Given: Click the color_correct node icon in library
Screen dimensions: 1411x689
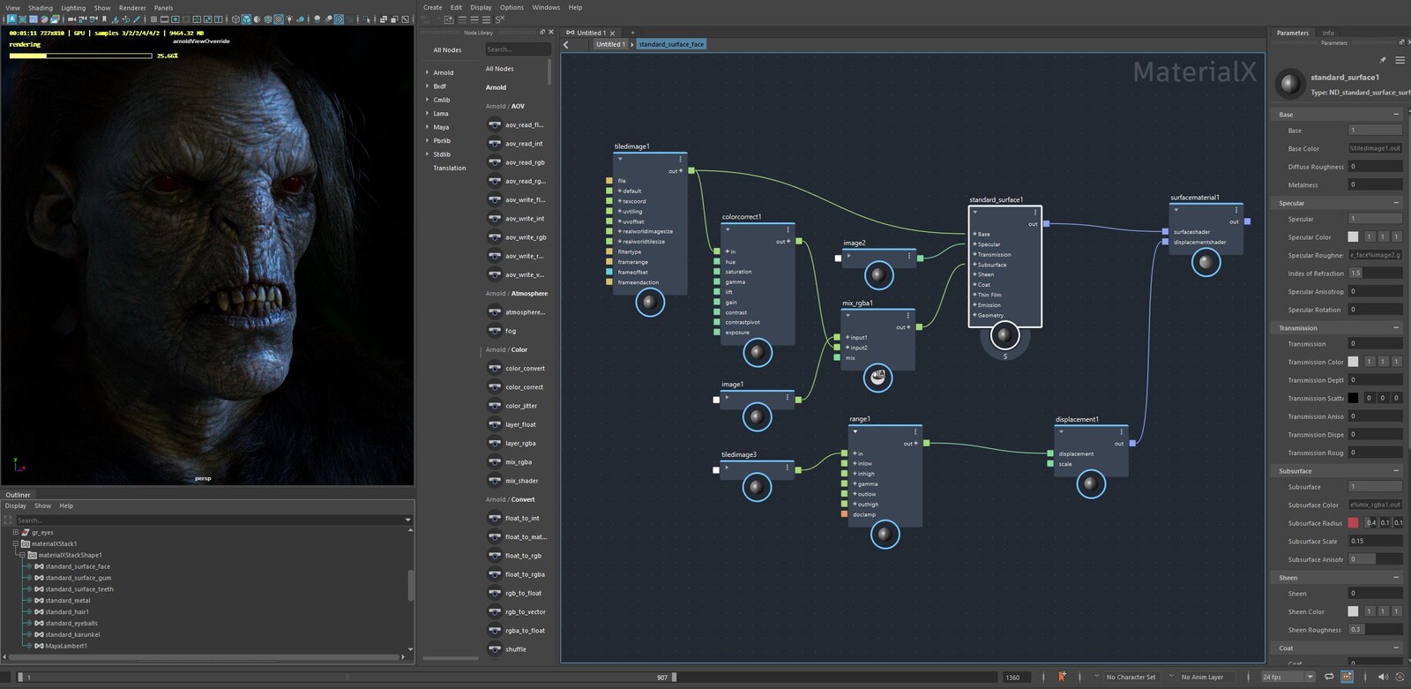Looking at the screenshot, I should coord(495,387).
